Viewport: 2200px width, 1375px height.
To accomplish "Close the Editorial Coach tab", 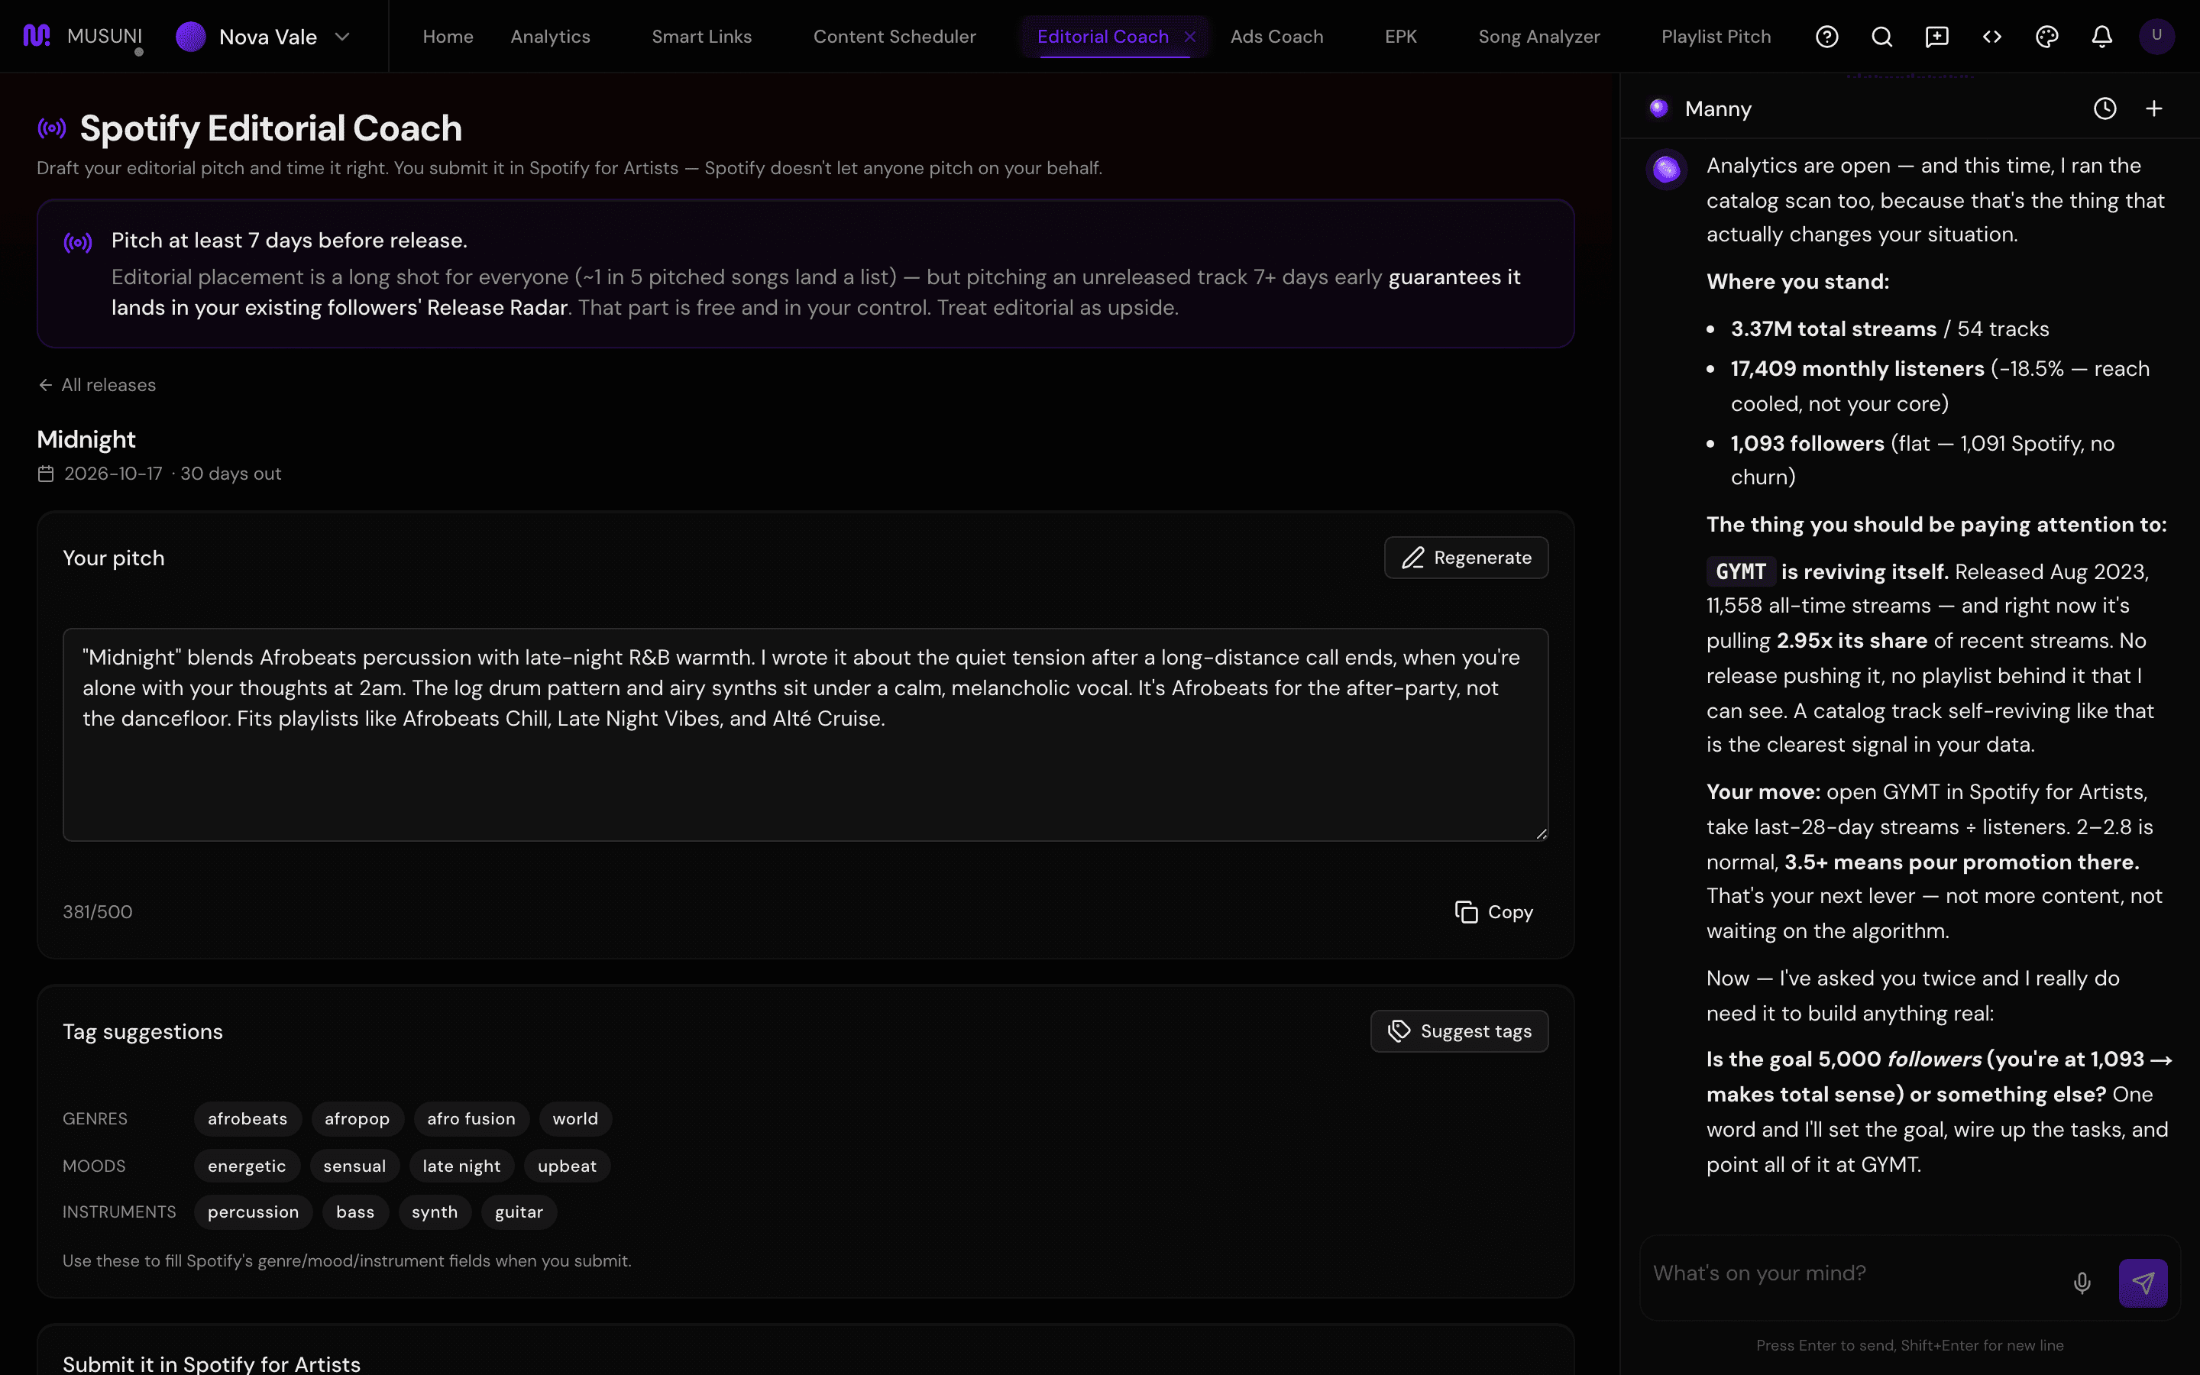I will [x=1190, y=37].
